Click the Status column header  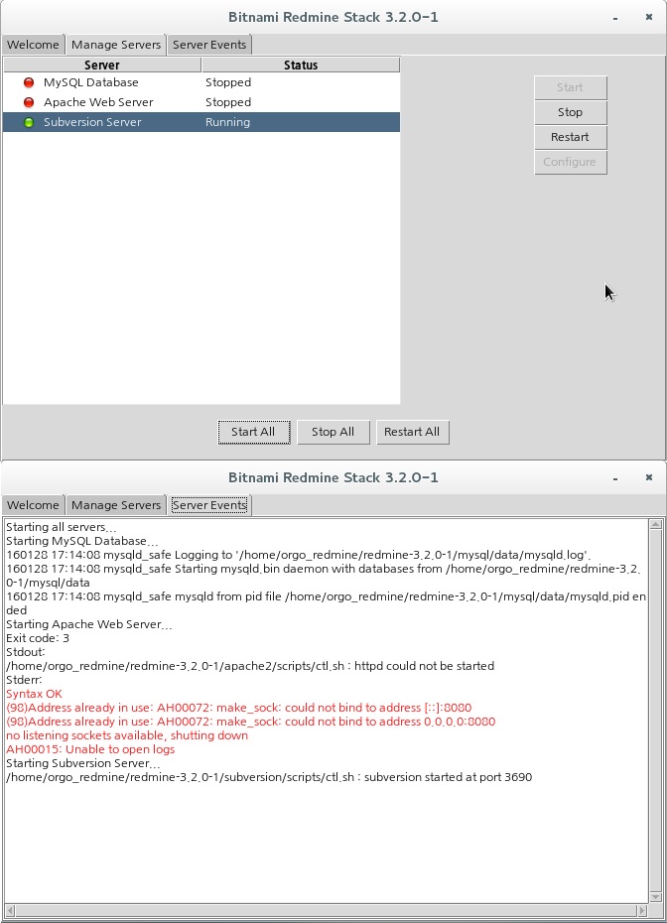click(300, 66)
